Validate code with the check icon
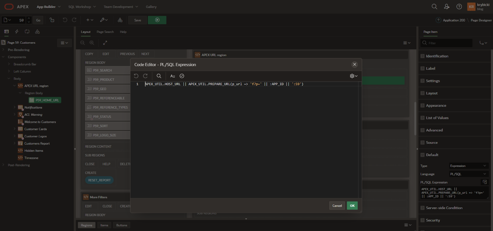493x231 pixels. pyautogui.click(x=182, y=76)
